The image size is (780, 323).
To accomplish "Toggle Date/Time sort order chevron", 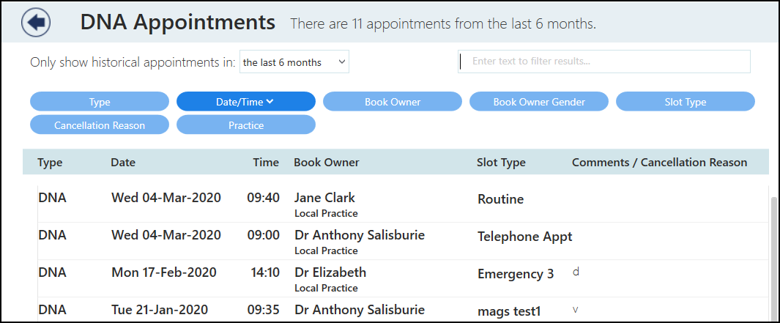I will (x=270, y=102).
